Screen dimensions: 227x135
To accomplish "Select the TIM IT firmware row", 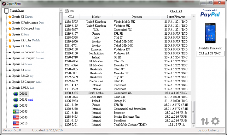I will click(127, 37).
